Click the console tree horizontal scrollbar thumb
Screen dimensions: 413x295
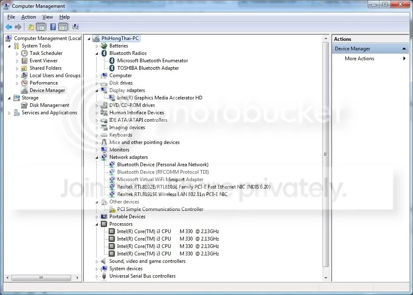tap(41, 278)
